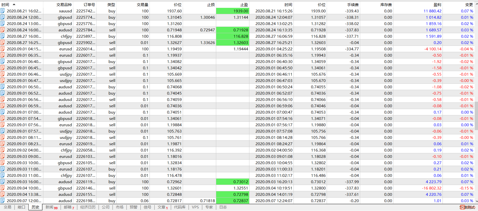Screen dimensions: 478x211
Task: Click the 交易量 column header
Action: [143, 5]
